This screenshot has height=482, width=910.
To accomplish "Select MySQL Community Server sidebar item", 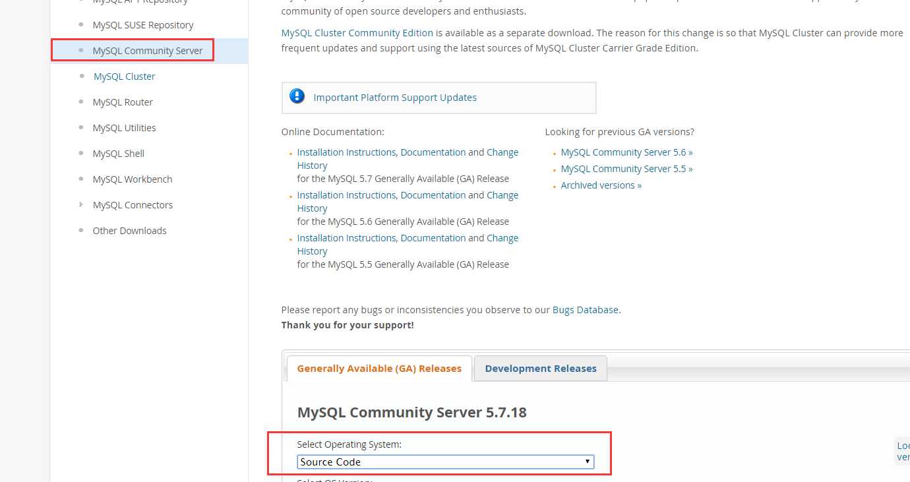I will pyautogui.click(x=148, y=51).
